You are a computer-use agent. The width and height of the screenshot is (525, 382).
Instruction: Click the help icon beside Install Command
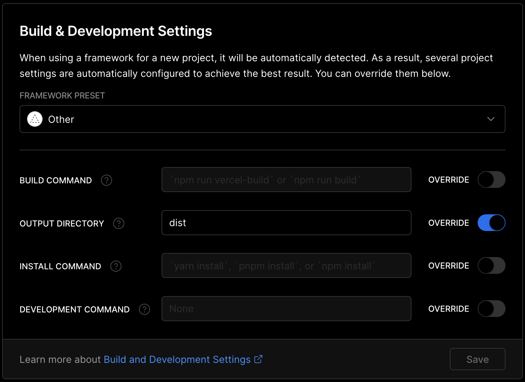[x=116, y=266]
